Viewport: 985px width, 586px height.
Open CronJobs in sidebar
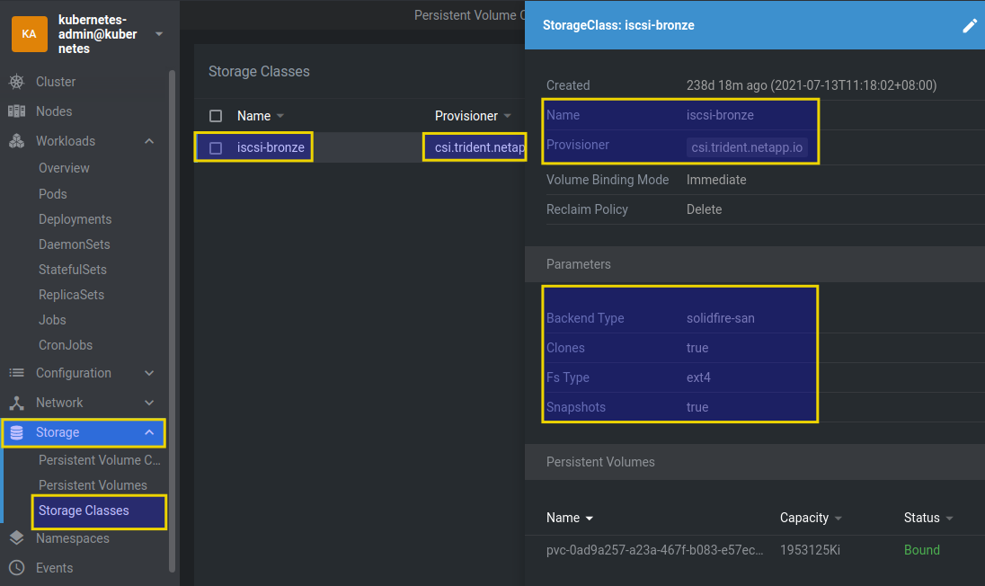pyautogui.click(x=66, y=345)
